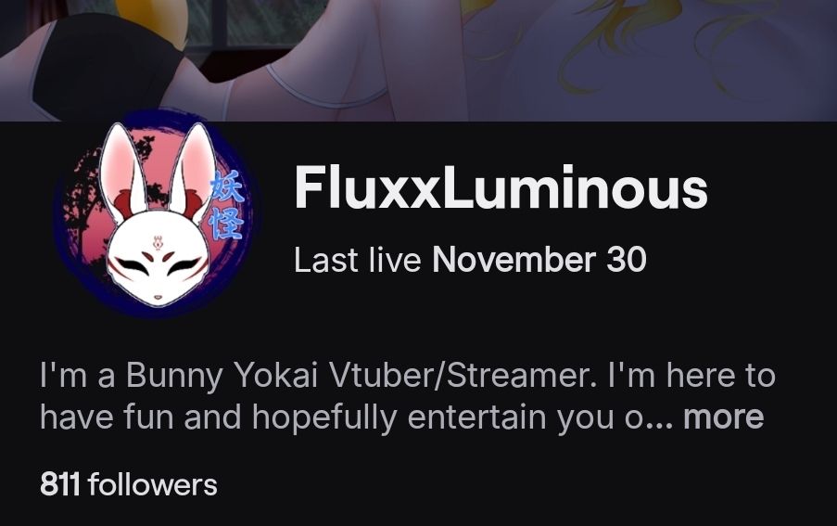Expand the bio with the more link
The image size is (837, 526).
pos(724,417)
